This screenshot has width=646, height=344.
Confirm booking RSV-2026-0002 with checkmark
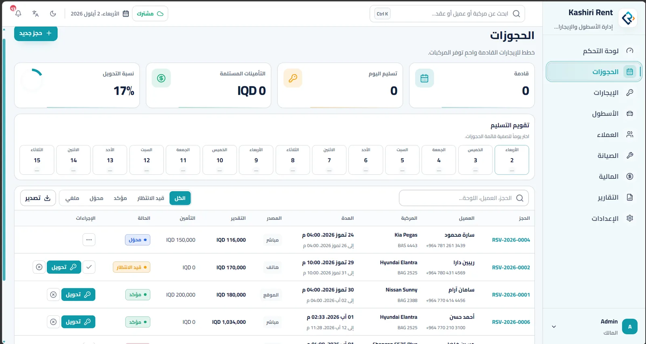89,267
